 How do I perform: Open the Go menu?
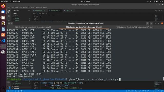[29, 7]
